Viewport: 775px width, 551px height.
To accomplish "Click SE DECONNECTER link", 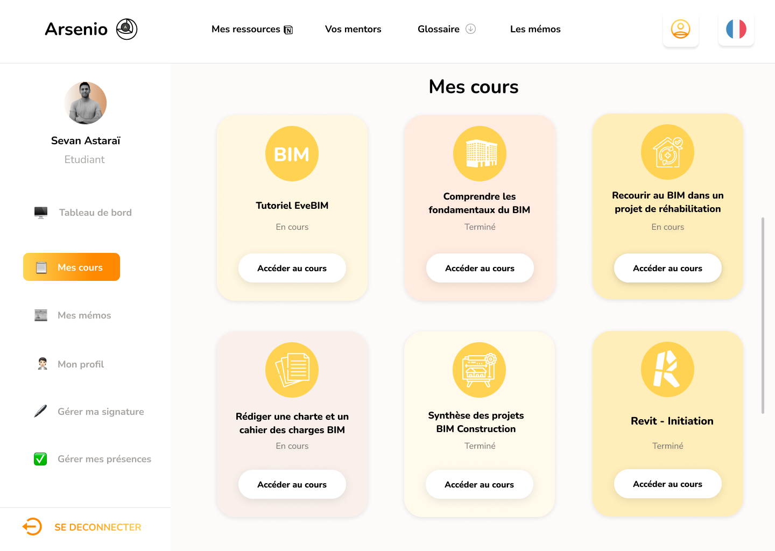I will (97, 527).
